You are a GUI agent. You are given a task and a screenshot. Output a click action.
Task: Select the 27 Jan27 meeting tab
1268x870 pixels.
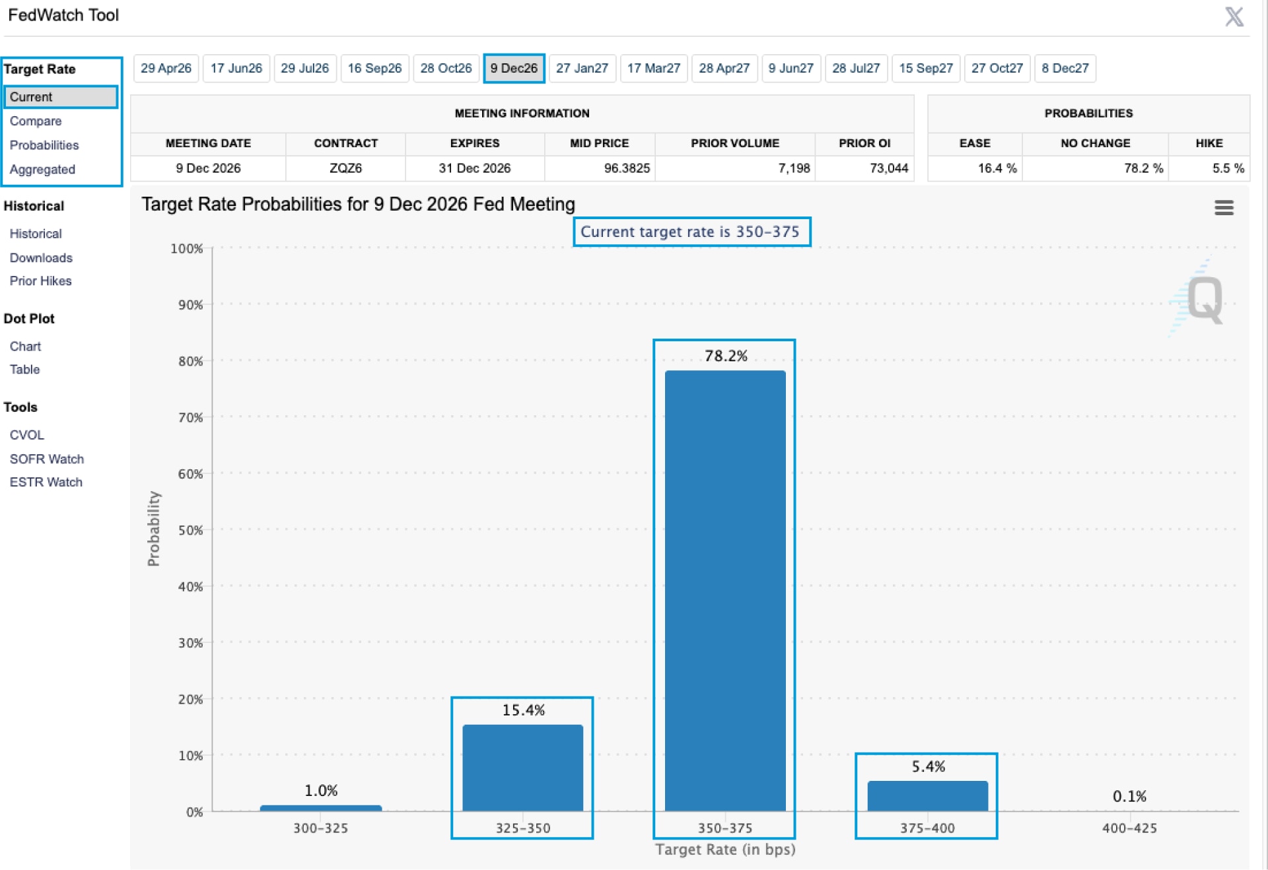[x=582, y=68]
